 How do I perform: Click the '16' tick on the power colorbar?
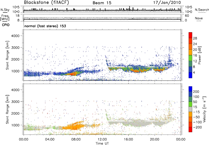(195, 55)
